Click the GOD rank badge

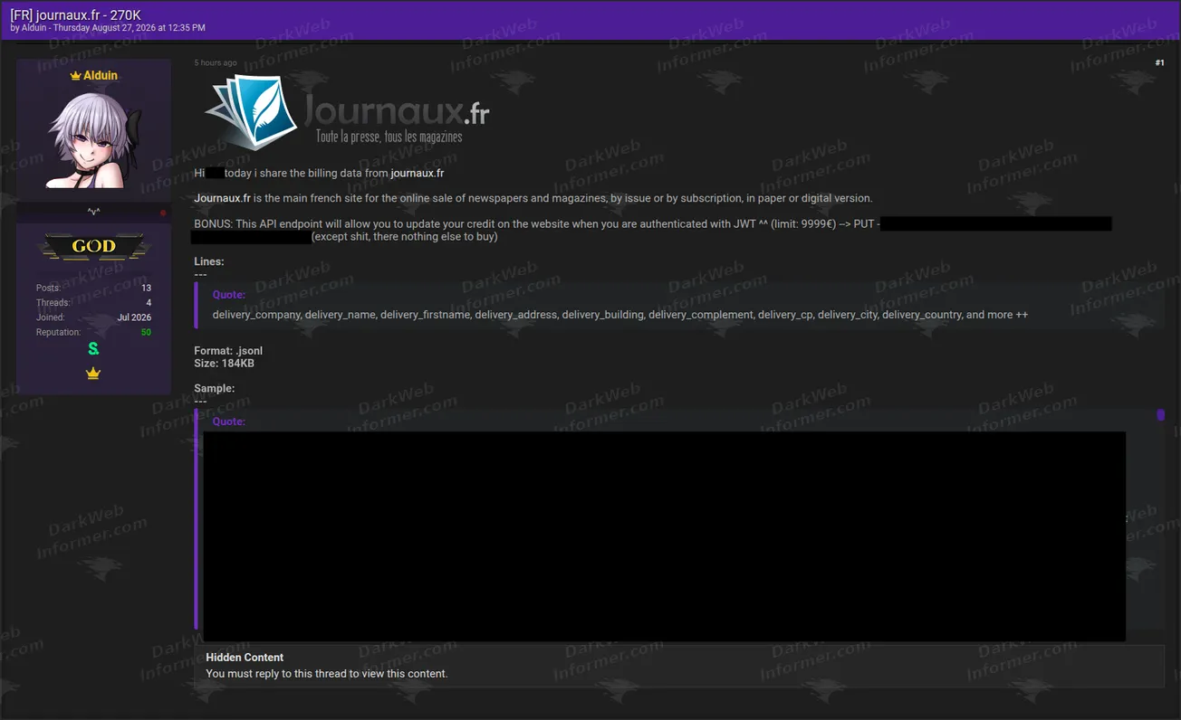pyautogui.click(x=93, y=246)
